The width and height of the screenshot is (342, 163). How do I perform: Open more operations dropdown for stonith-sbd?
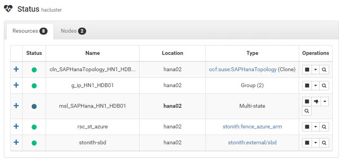(315, 143)
